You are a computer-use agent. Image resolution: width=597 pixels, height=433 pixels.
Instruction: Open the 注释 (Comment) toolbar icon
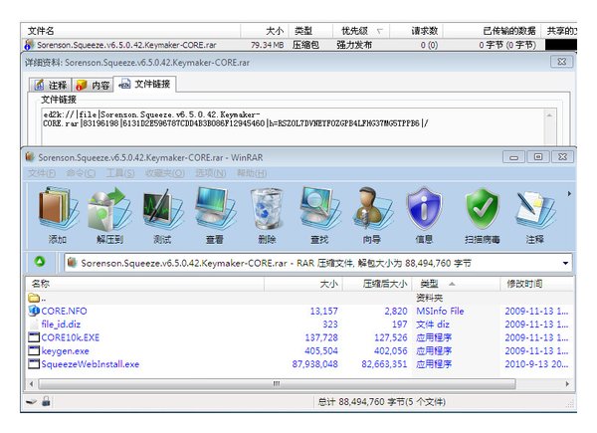pos(535,209)
